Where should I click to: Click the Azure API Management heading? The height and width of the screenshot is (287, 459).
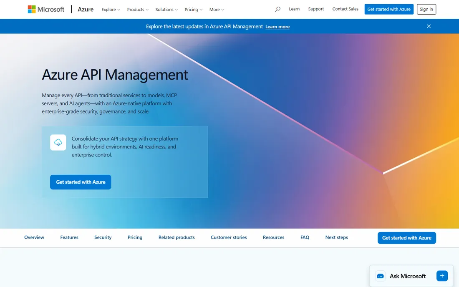point(115,75)
